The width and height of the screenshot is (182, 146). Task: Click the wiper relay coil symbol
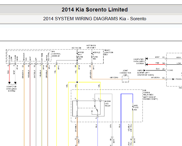[x=77, y=108]
